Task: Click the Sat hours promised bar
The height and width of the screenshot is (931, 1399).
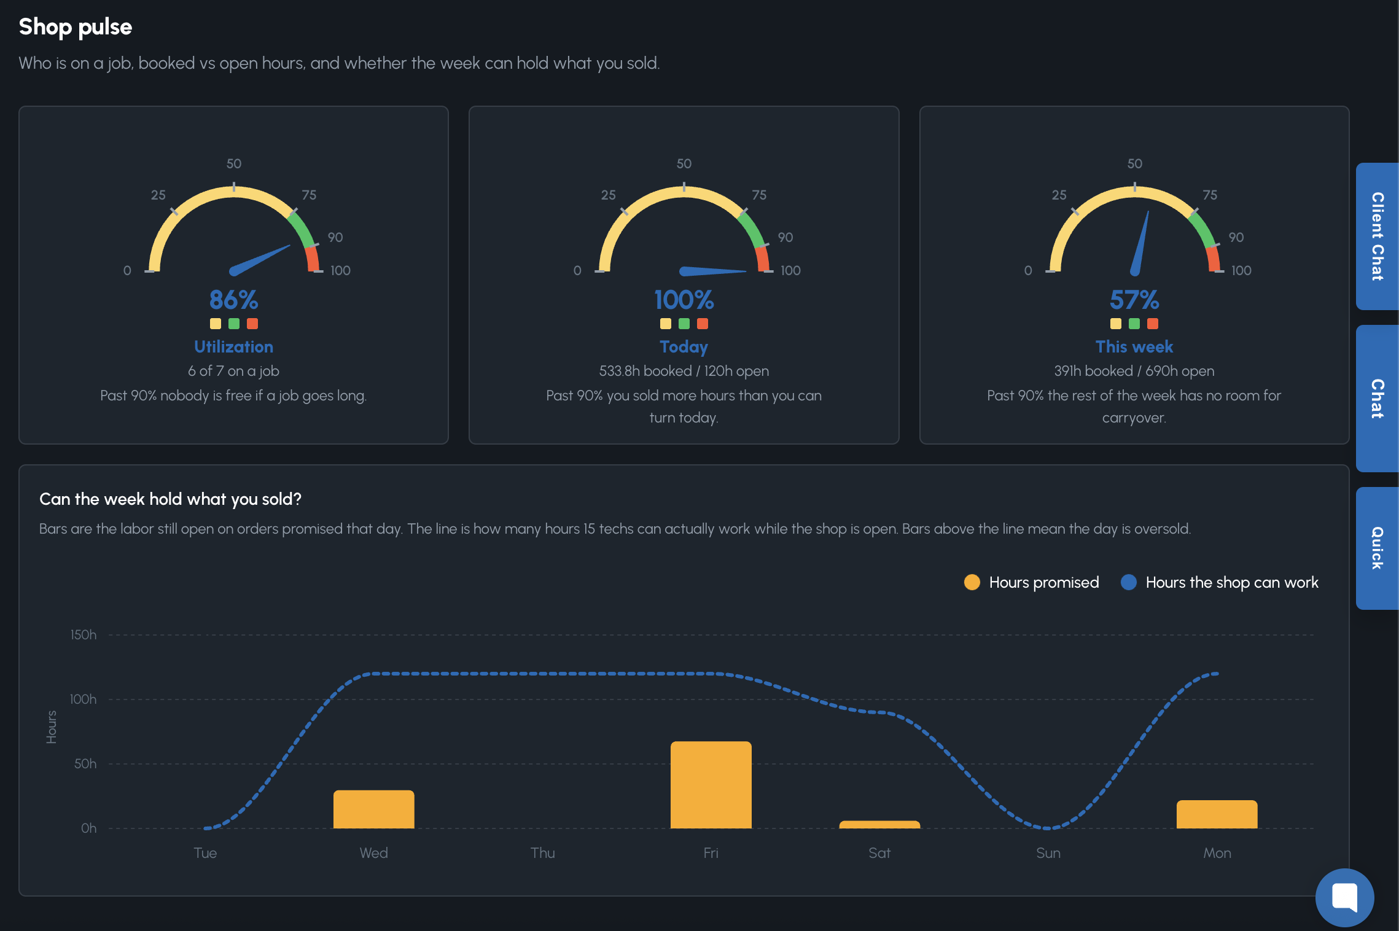Action: 879,825
